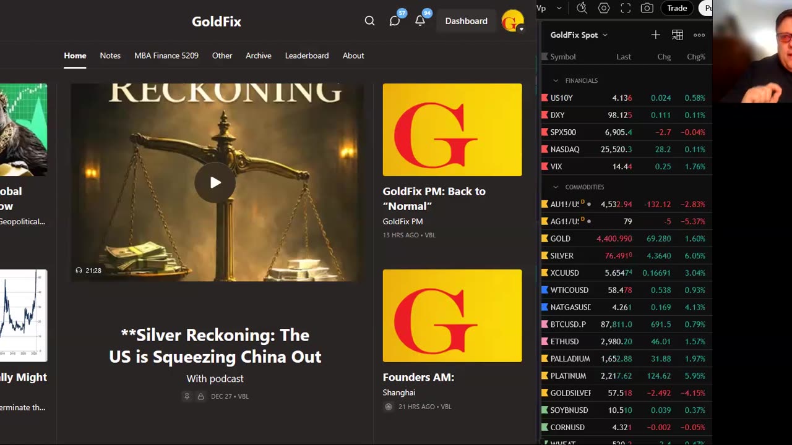Open quick search lightning icon in TradingView
Viewport: 792px width, 445px height.
pos(582,8)
